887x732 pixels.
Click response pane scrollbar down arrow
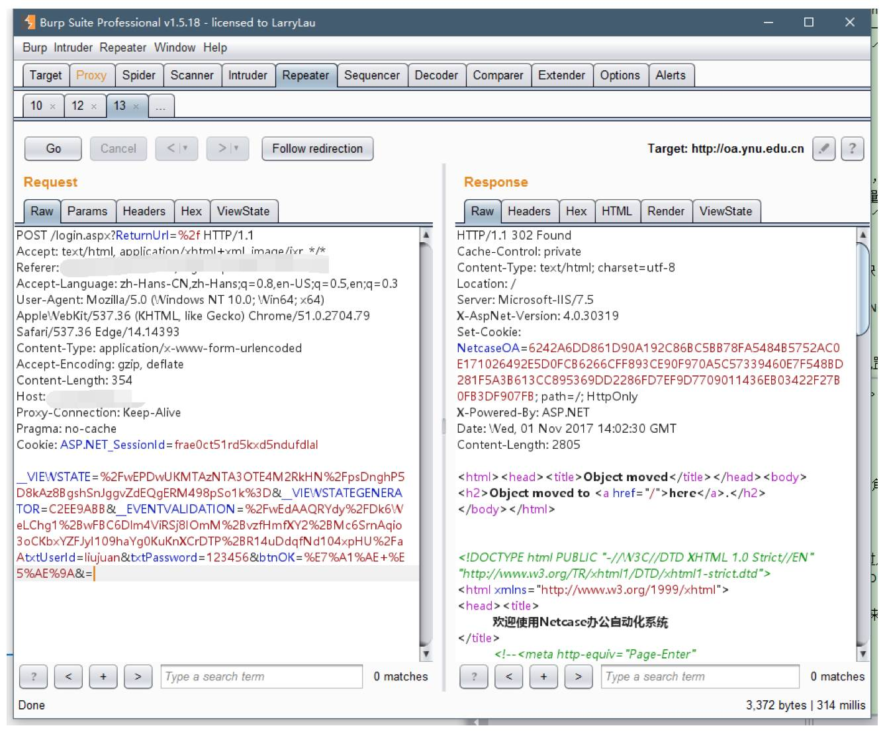click(863, 655)
